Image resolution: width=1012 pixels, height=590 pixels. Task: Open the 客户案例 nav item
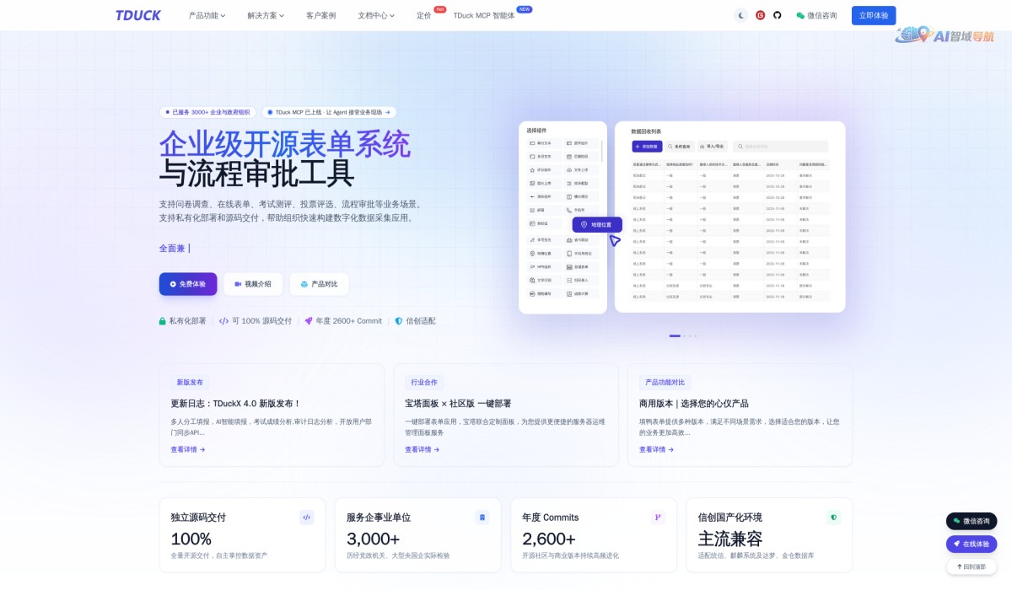pyautogui.click(x=320, y=15)
